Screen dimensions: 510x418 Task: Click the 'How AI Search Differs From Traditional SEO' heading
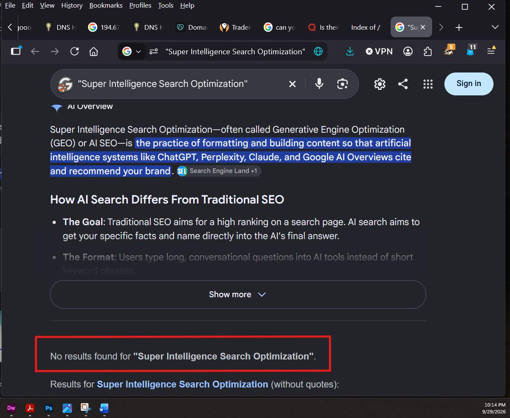click(x=167, y=199)
